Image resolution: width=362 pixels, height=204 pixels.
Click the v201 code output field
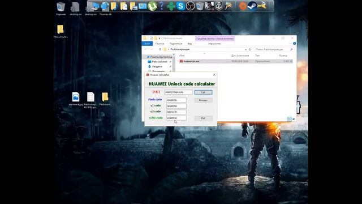[176, 118]
